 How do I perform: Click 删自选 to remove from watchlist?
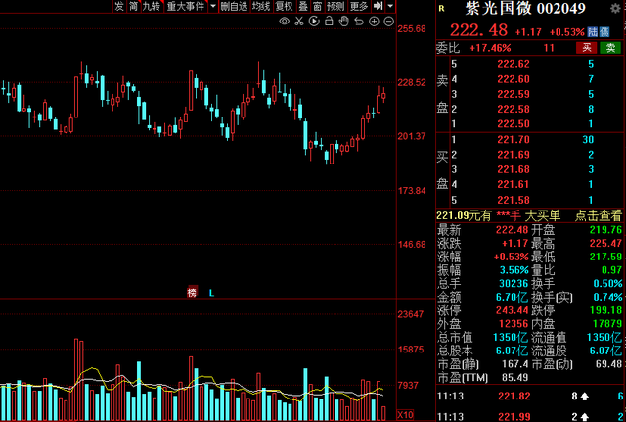coord(235,6)
